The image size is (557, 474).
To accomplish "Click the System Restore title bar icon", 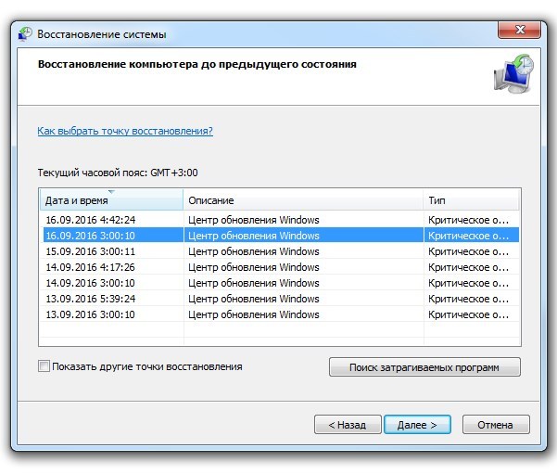I will click(25, 34).
